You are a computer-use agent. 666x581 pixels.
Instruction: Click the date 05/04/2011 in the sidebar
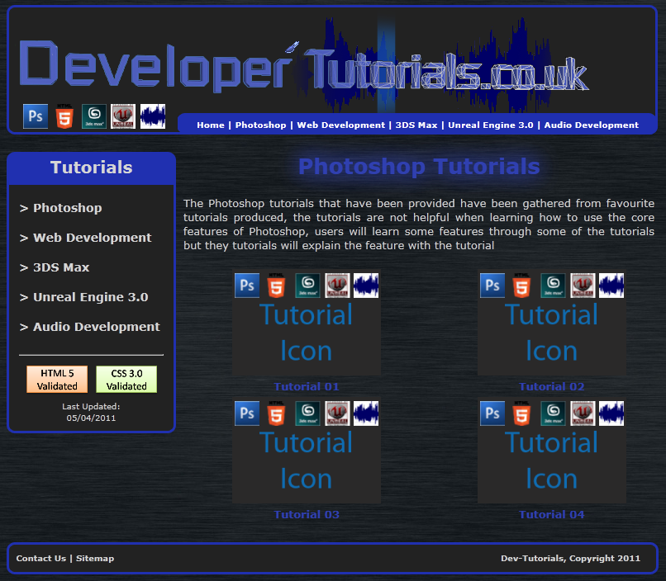click(x=91, y=418)
